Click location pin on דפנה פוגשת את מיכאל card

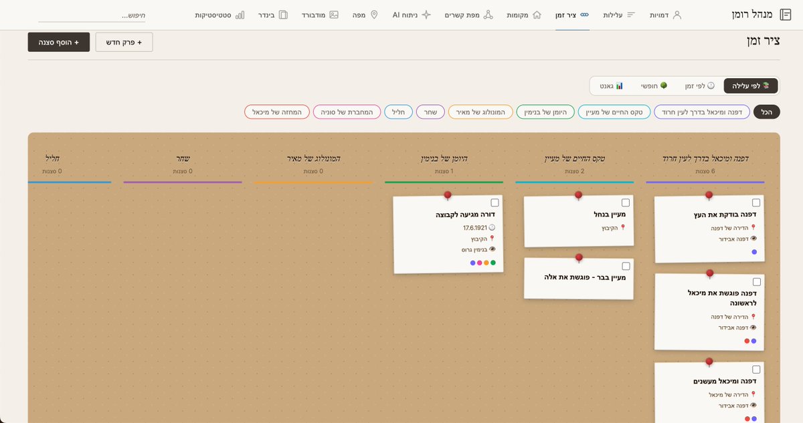753,317
